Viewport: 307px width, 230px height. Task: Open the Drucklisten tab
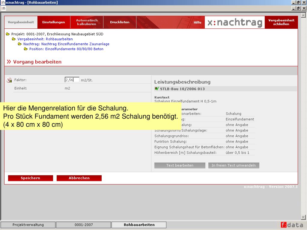(x=120, y=22)
